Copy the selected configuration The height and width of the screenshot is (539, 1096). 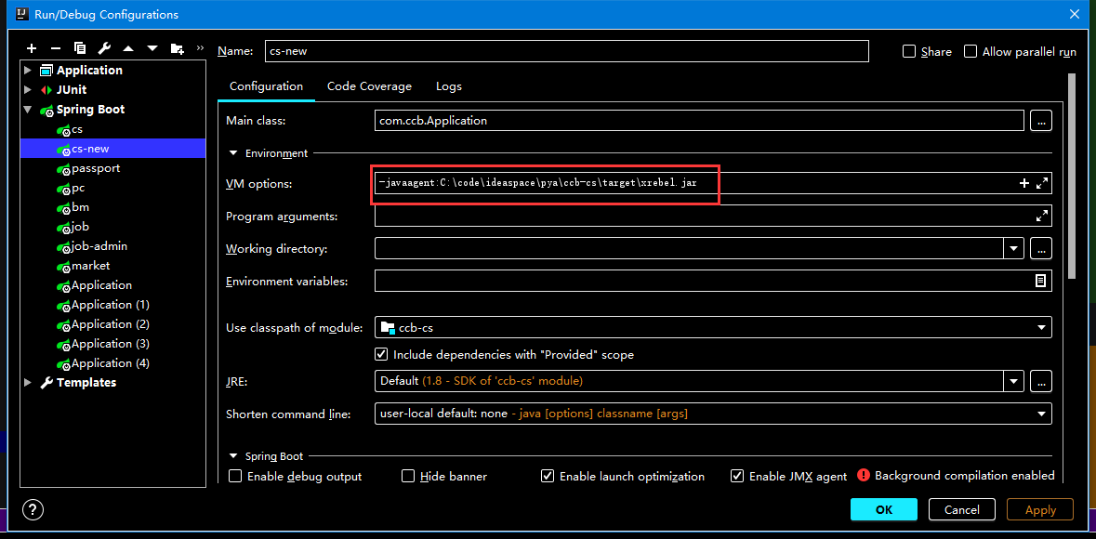click(x=80, y=48)
